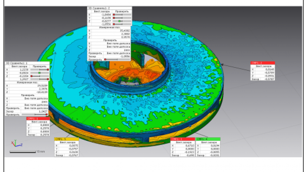Click Измеренная поз. header in 3D Сравнить1: 2
Image resolution: width=306 pixels, height=172 pixels.
[x=110, y=27]
